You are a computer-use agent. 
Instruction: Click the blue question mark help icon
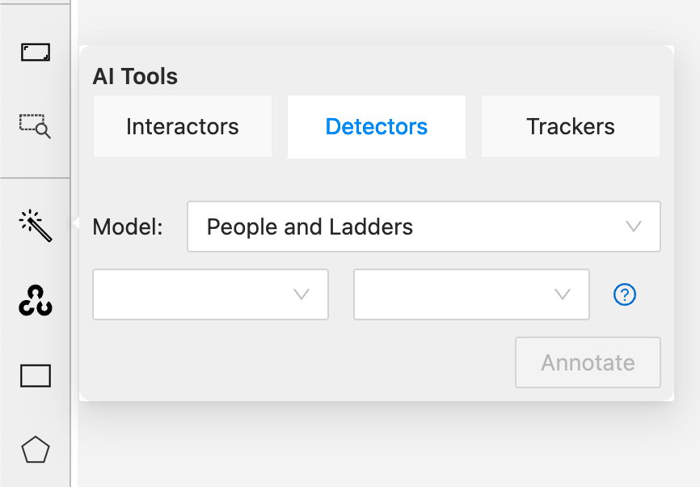click(625, 294)
